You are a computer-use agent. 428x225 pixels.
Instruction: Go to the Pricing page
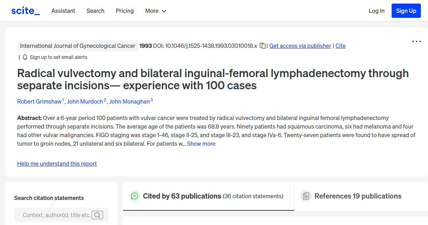[124, 11]
